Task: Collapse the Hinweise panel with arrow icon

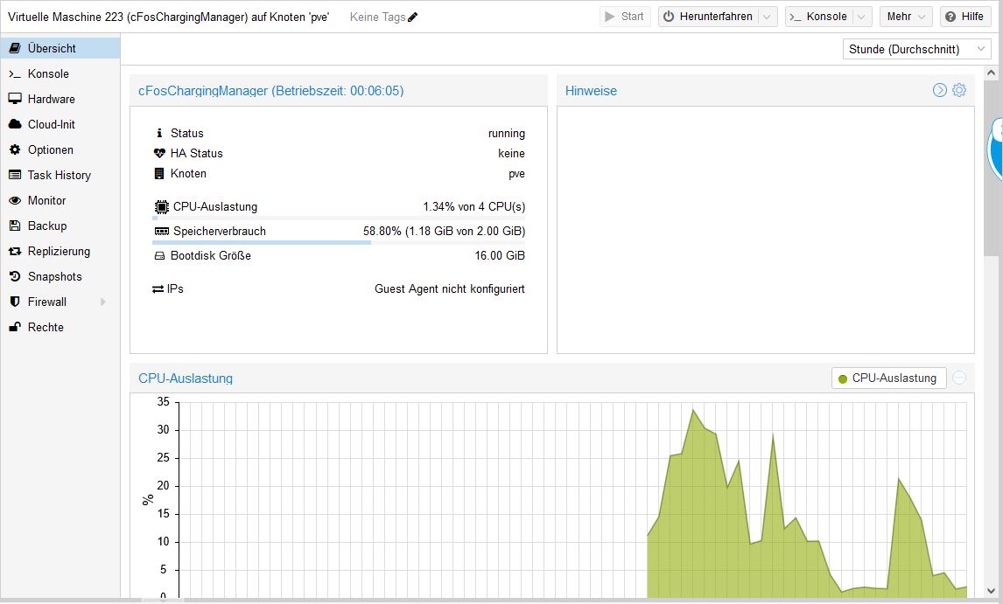Action: point(939,90)
